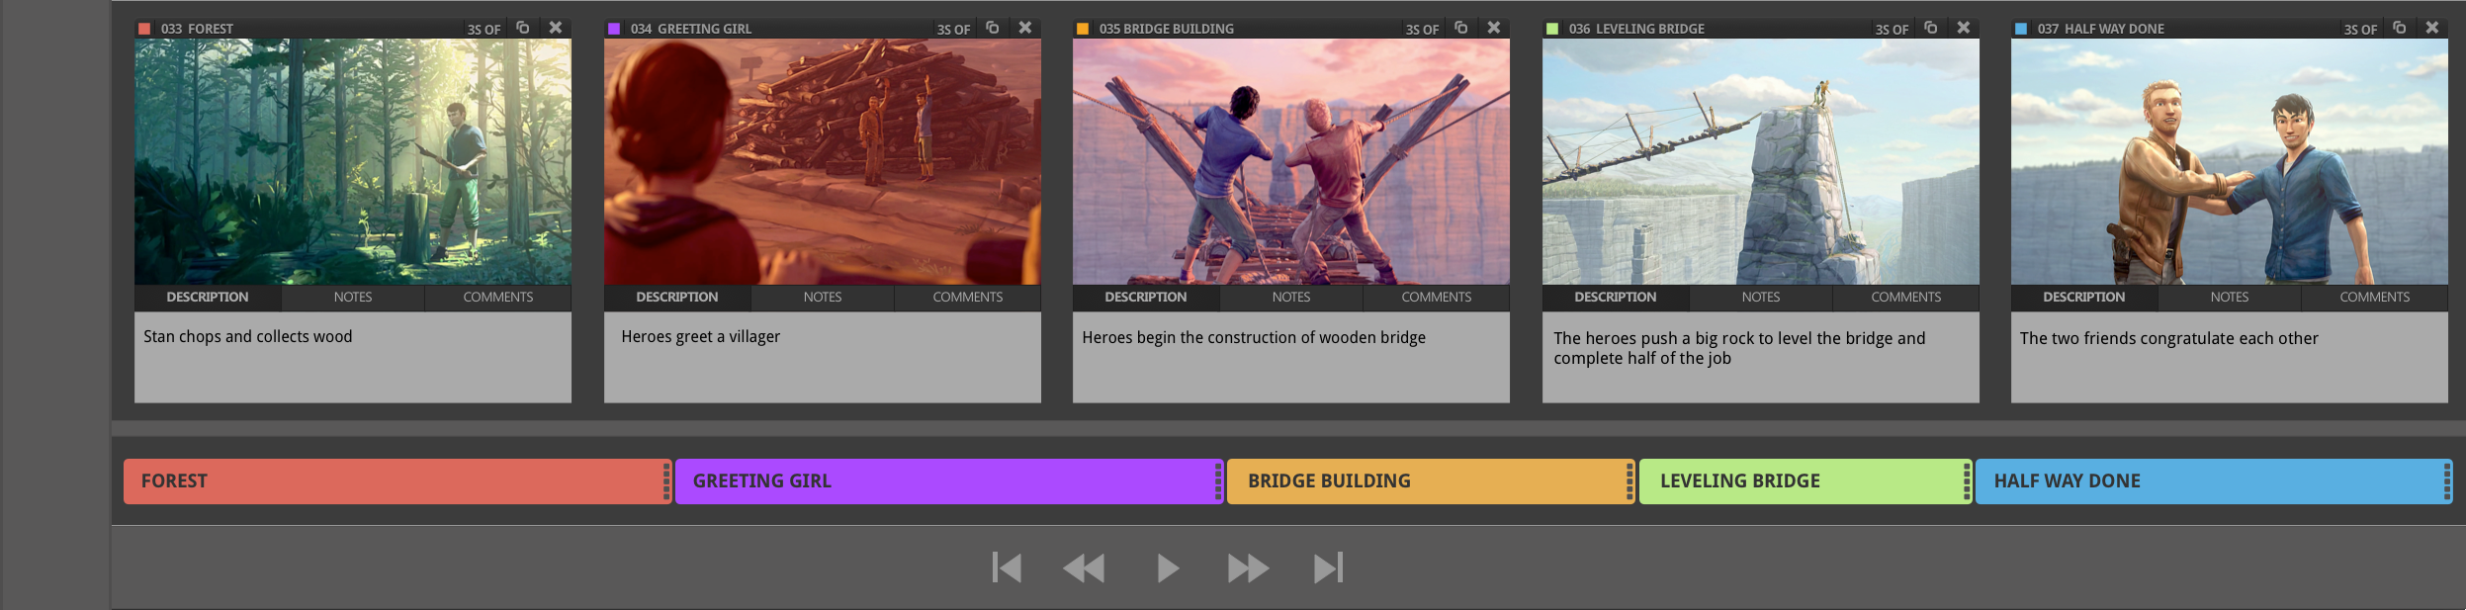
Task: Open the Description tab of Leveling Bridge
Action: pyautogui.click(x=1616, y=298)
